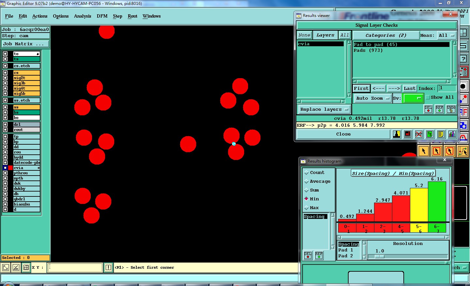Open the Auto Zoom dropdown
This screenshot has width=470, height=286.
pos(373,98)
